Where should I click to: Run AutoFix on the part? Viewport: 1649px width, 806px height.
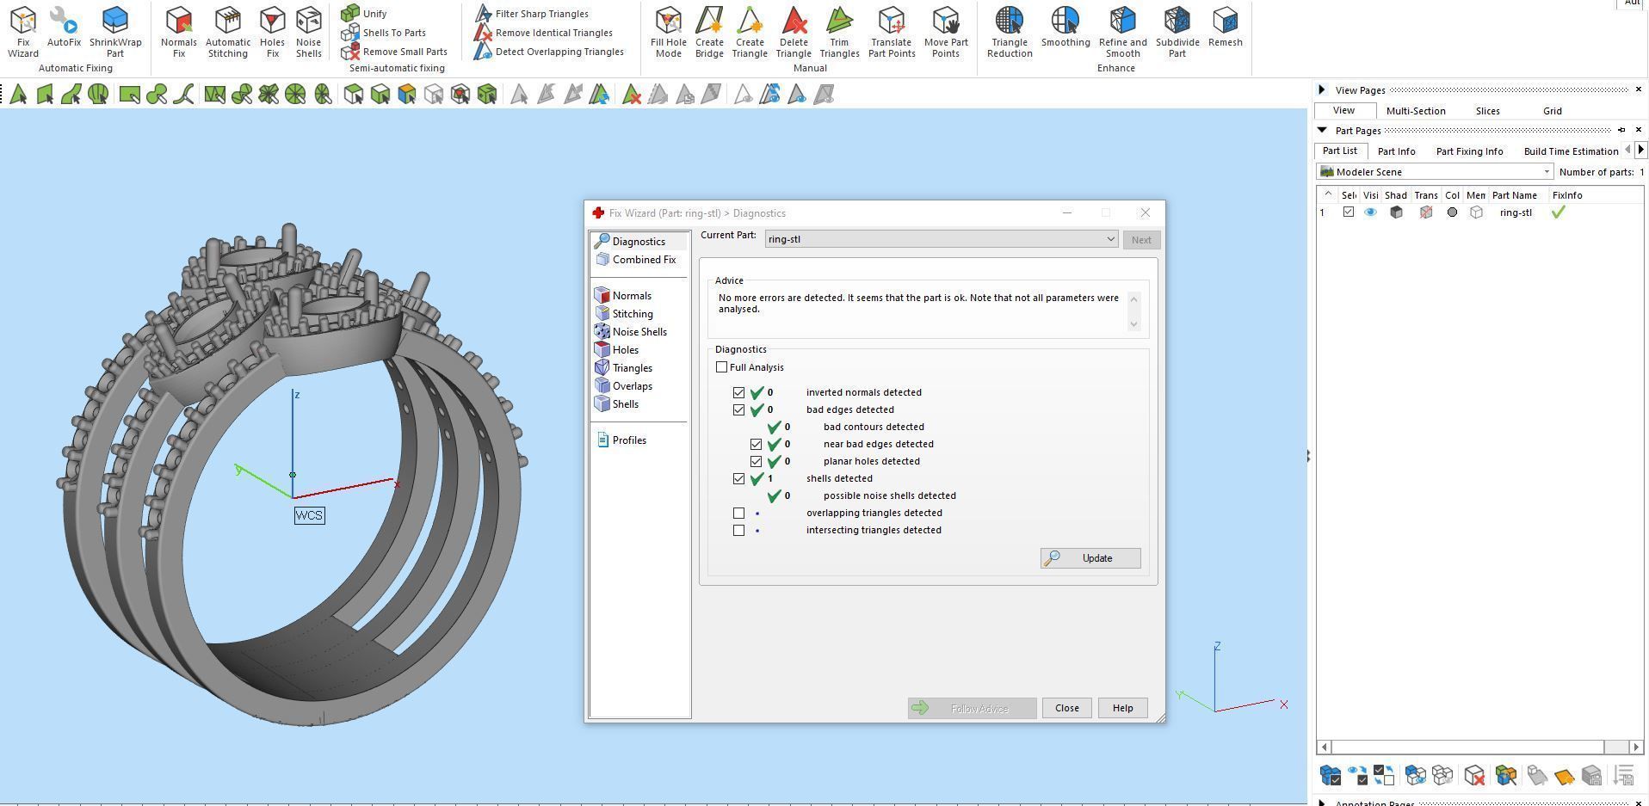click(64, 28)
